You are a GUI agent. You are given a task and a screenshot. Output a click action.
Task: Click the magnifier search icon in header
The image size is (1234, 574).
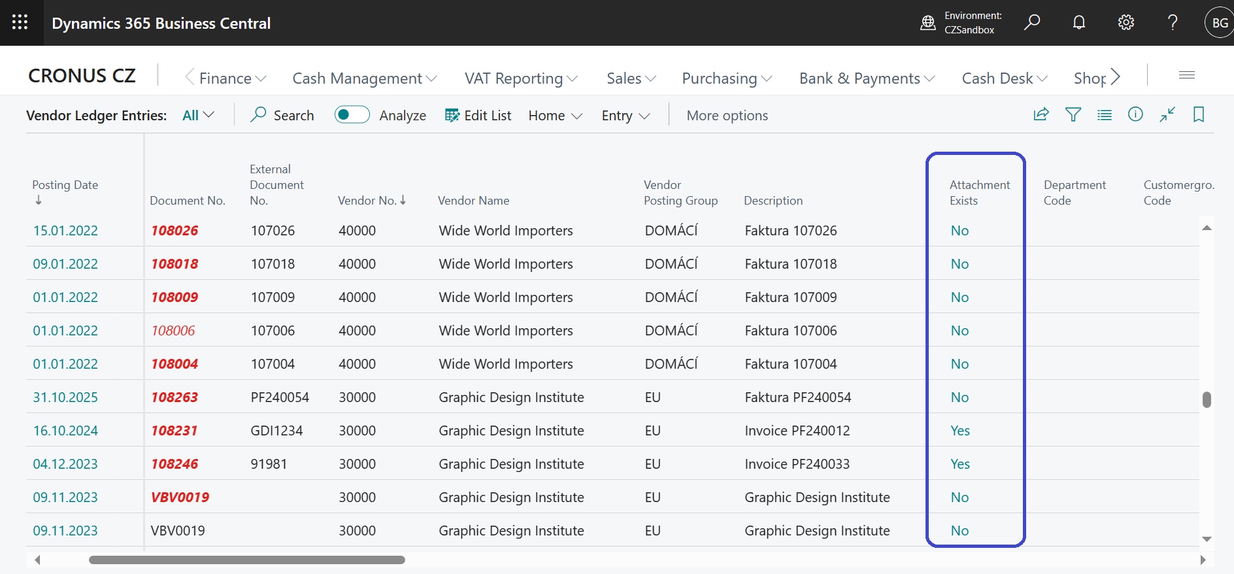(x=1032, y=22)
